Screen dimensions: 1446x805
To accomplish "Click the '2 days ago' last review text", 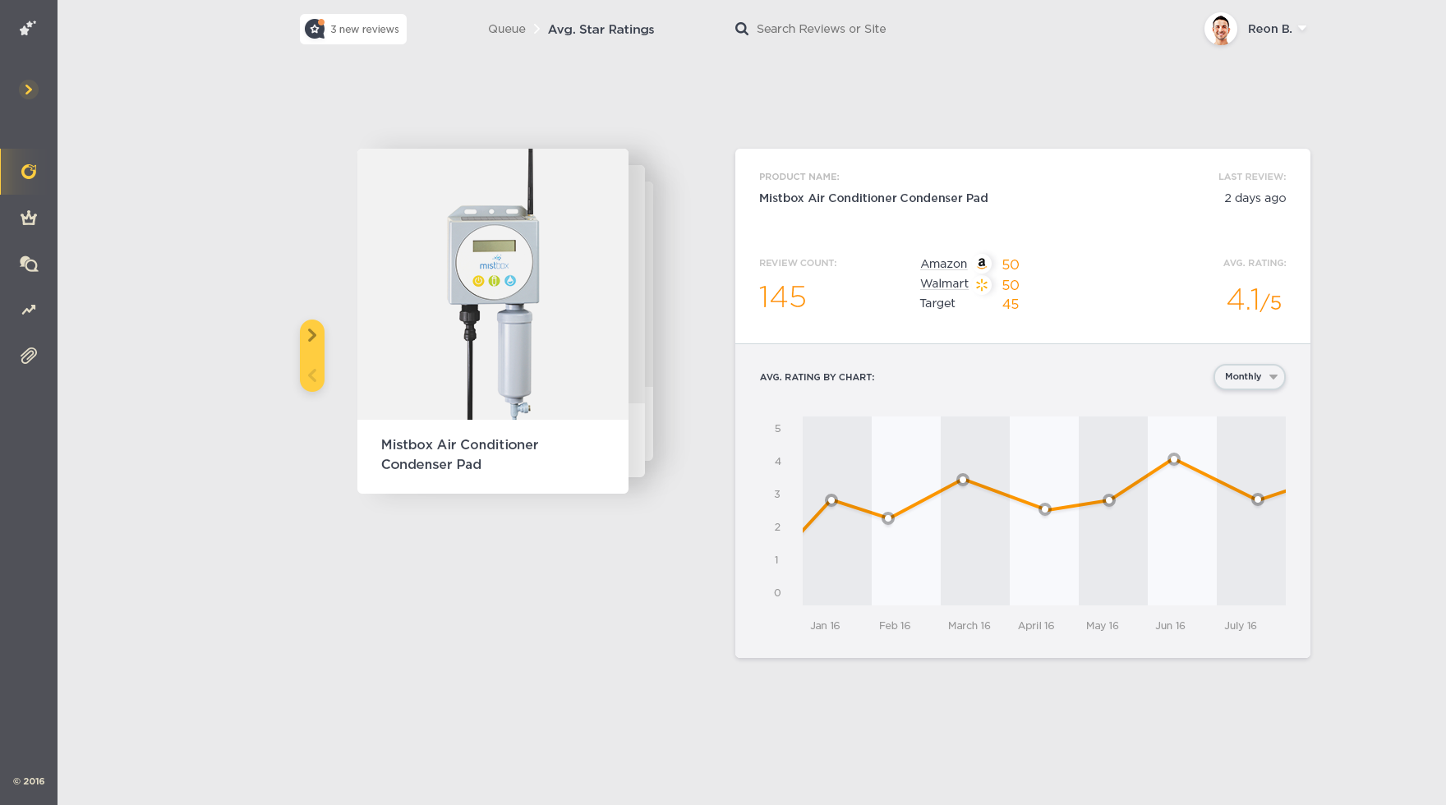I will [x=1255, y=198].
